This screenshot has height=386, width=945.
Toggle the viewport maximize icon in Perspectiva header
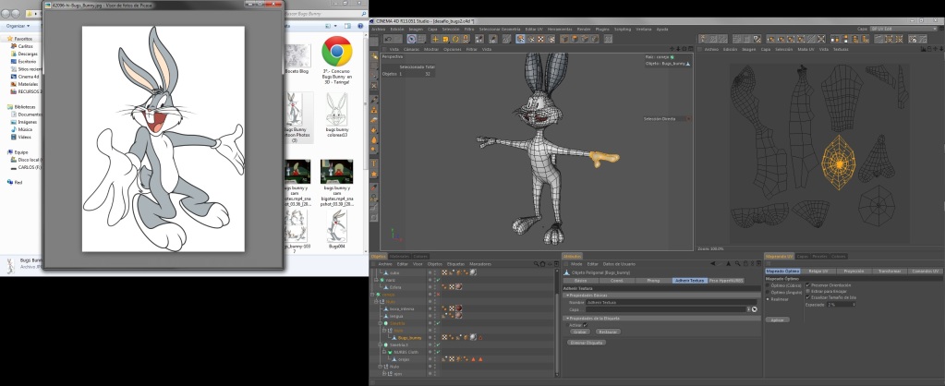pos(689,49)
